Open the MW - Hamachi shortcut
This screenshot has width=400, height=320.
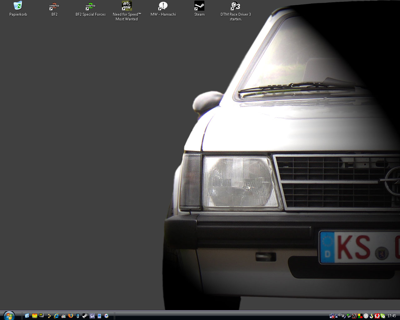163,6
